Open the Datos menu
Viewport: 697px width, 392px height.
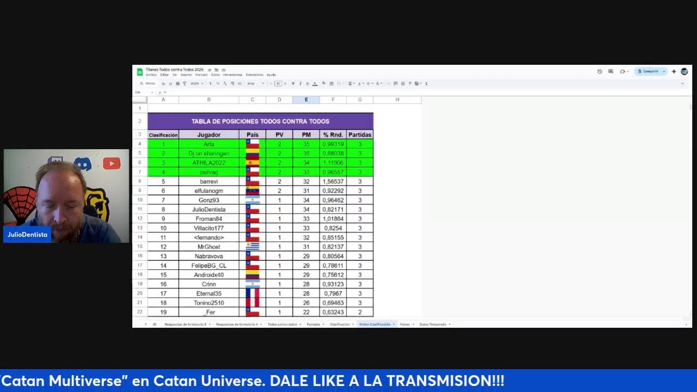[215, 75]
